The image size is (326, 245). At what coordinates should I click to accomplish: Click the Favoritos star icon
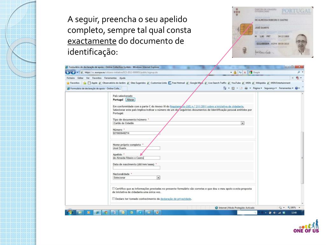pyautogui.click(x=68, y=83)
